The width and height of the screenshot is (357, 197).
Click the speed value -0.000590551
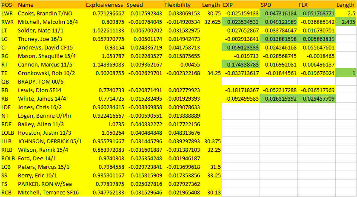pos(145,116)
